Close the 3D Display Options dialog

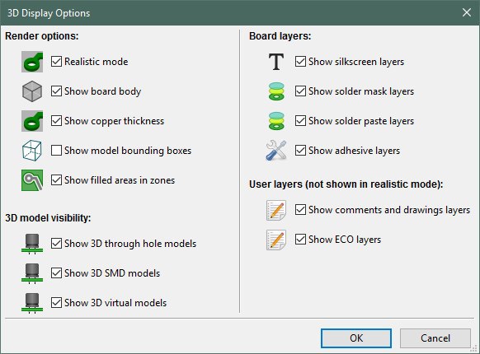[x=467, y=12]
